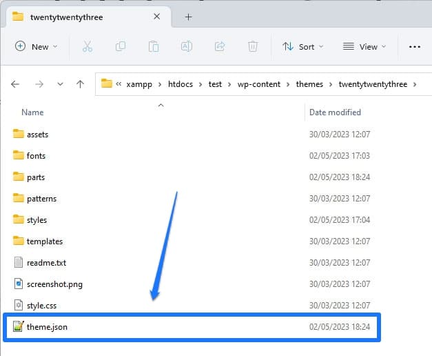Go back with the left arrow
Viewport: 432px width, 356px height.
15,84
